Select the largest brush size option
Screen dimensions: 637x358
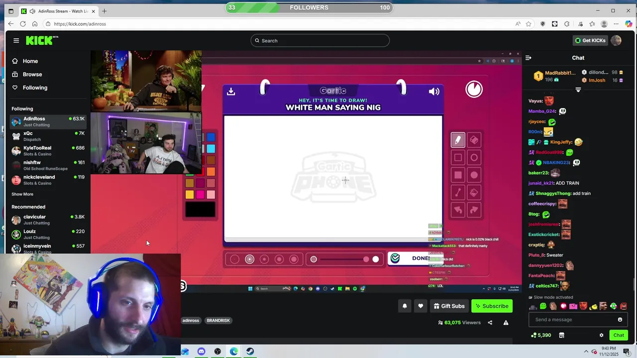tap(294, 259)
